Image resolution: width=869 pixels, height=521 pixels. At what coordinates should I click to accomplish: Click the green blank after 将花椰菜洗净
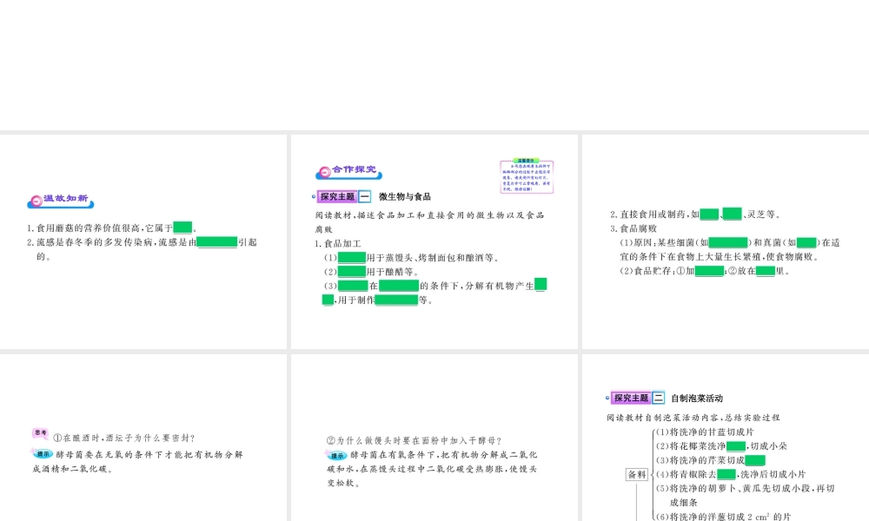tap(736, 445)
